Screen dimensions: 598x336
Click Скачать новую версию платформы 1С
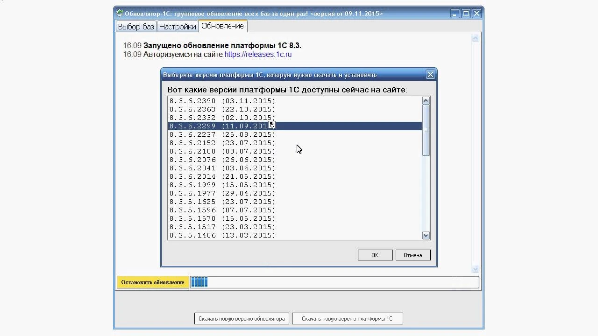[347, 319]
